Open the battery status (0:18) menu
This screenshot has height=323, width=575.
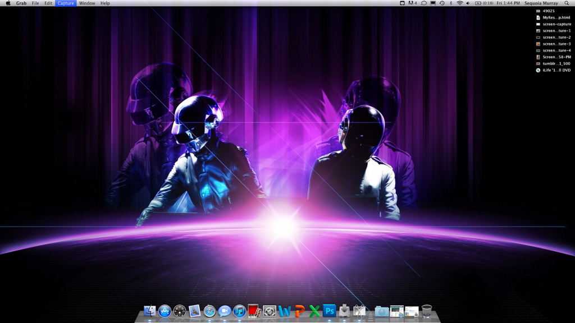(484, 3)
